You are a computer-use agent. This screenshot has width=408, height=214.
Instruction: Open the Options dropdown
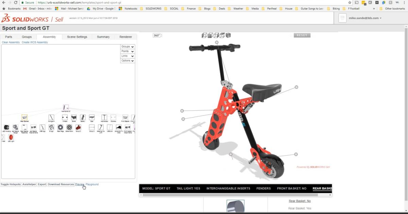(x=127, y=60)
